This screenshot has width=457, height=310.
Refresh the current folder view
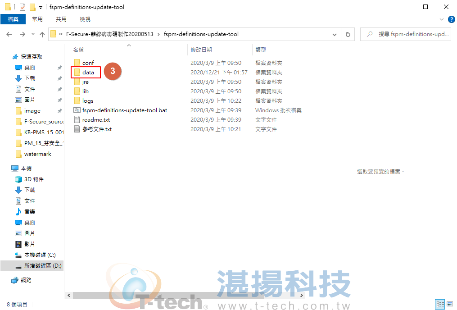(348, 34)
